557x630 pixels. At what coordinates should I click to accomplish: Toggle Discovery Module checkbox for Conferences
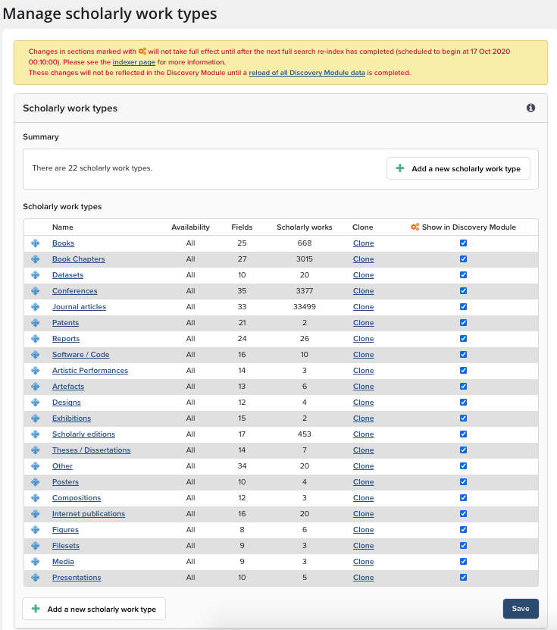click(x=463, y=291)
